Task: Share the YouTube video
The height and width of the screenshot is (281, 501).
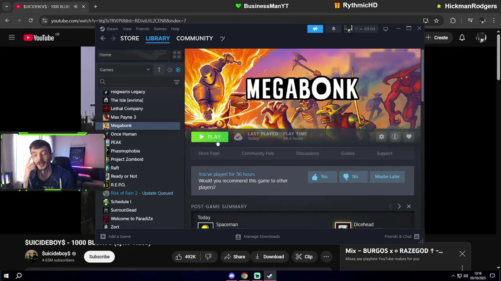Action: click(235, 257)
